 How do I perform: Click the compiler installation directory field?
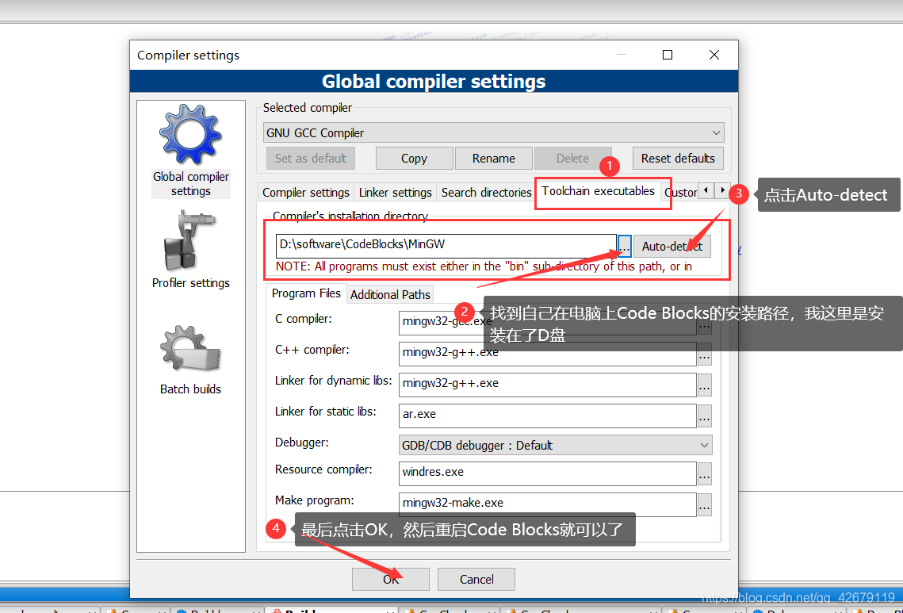coord(446,245)
